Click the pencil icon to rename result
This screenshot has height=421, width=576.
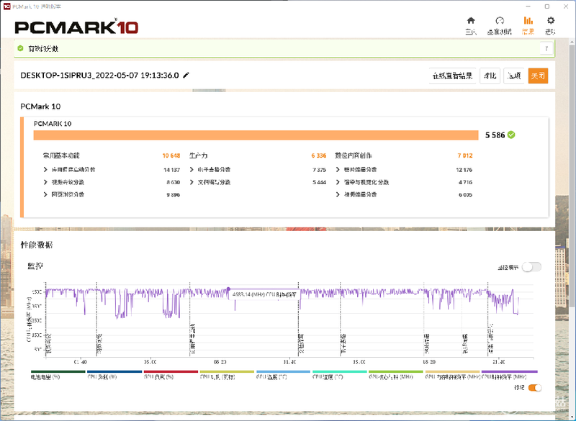pos(186,76)
